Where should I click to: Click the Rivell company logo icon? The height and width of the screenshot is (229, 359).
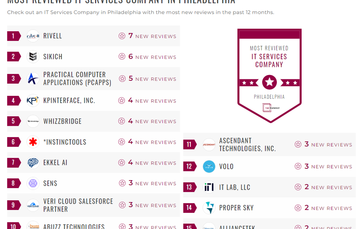point(33,36)
